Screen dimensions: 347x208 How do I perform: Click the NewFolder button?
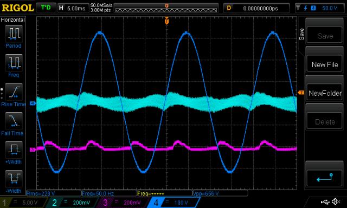pyautogui.click(x=324, y=93)
